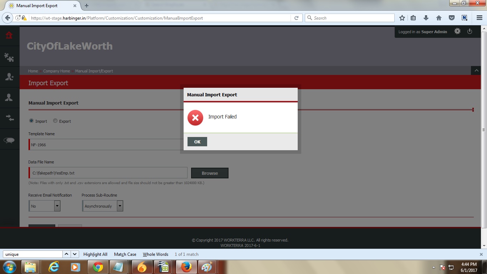Select the Import radio button

(31, 121)
